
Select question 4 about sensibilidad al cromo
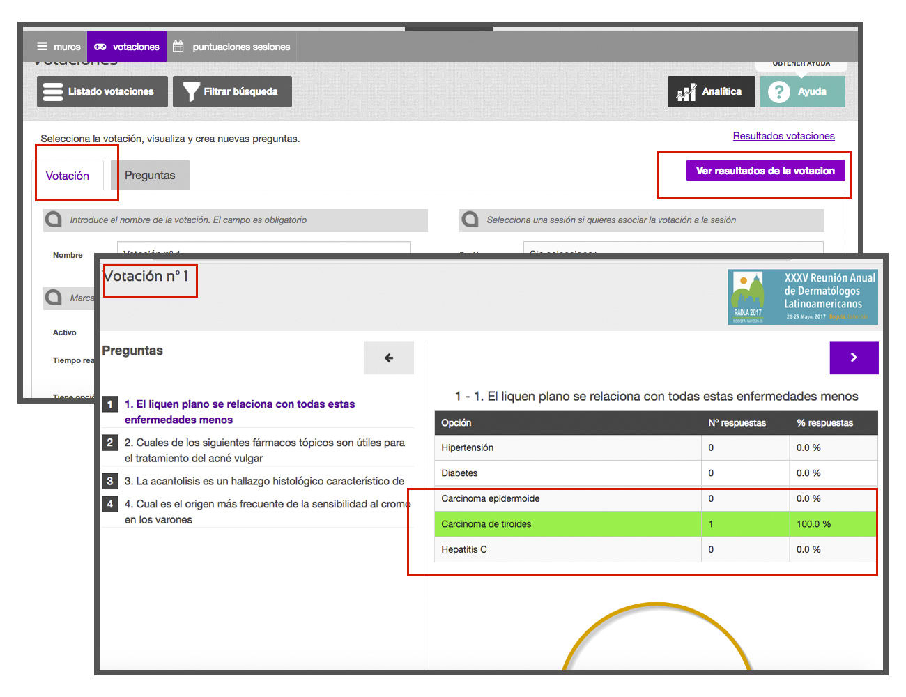tap(268, 512)
